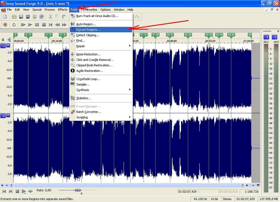Click the Cut scissors icon
280x202 pixels.
[x=50, y=17]
